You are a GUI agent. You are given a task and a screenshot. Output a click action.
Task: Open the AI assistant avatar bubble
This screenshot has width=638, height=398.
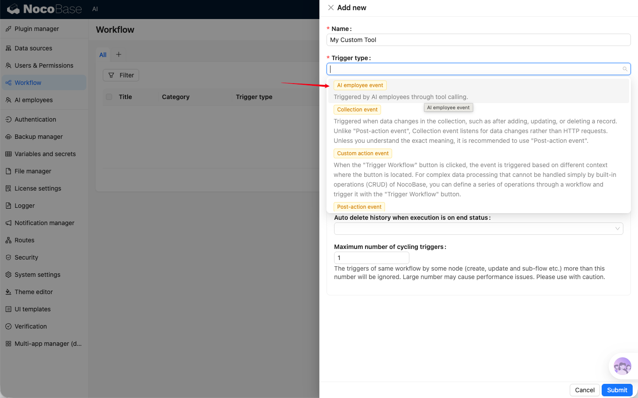tap(622, 366)
